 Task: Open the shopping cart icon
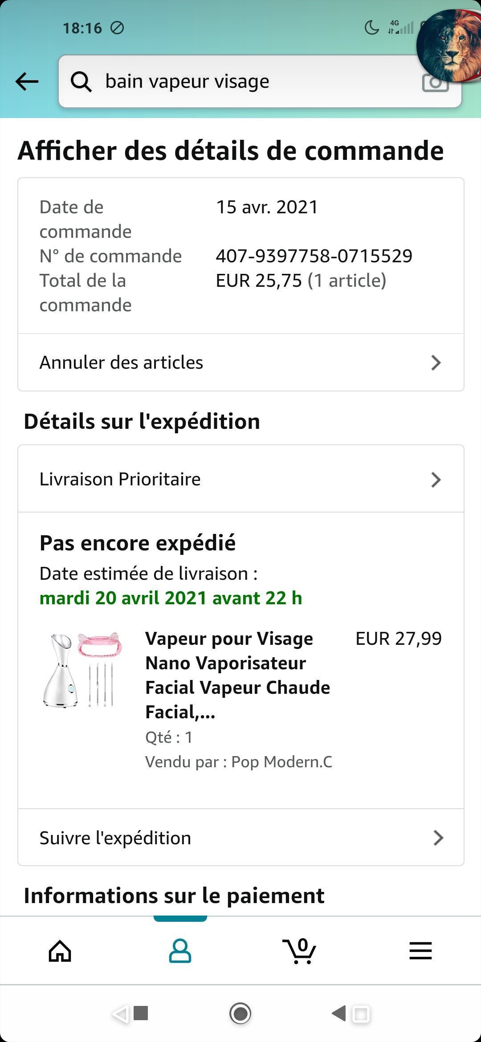tap(300, 951)
